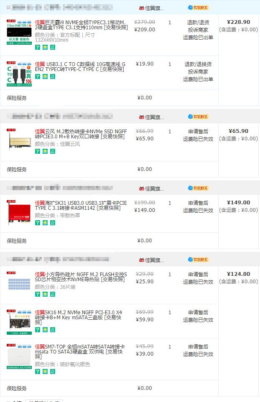260x402 pixels.
Task: Click the 和我联系 Wangwang icon for the ¥228.90 order
Action: click(198, 8)
